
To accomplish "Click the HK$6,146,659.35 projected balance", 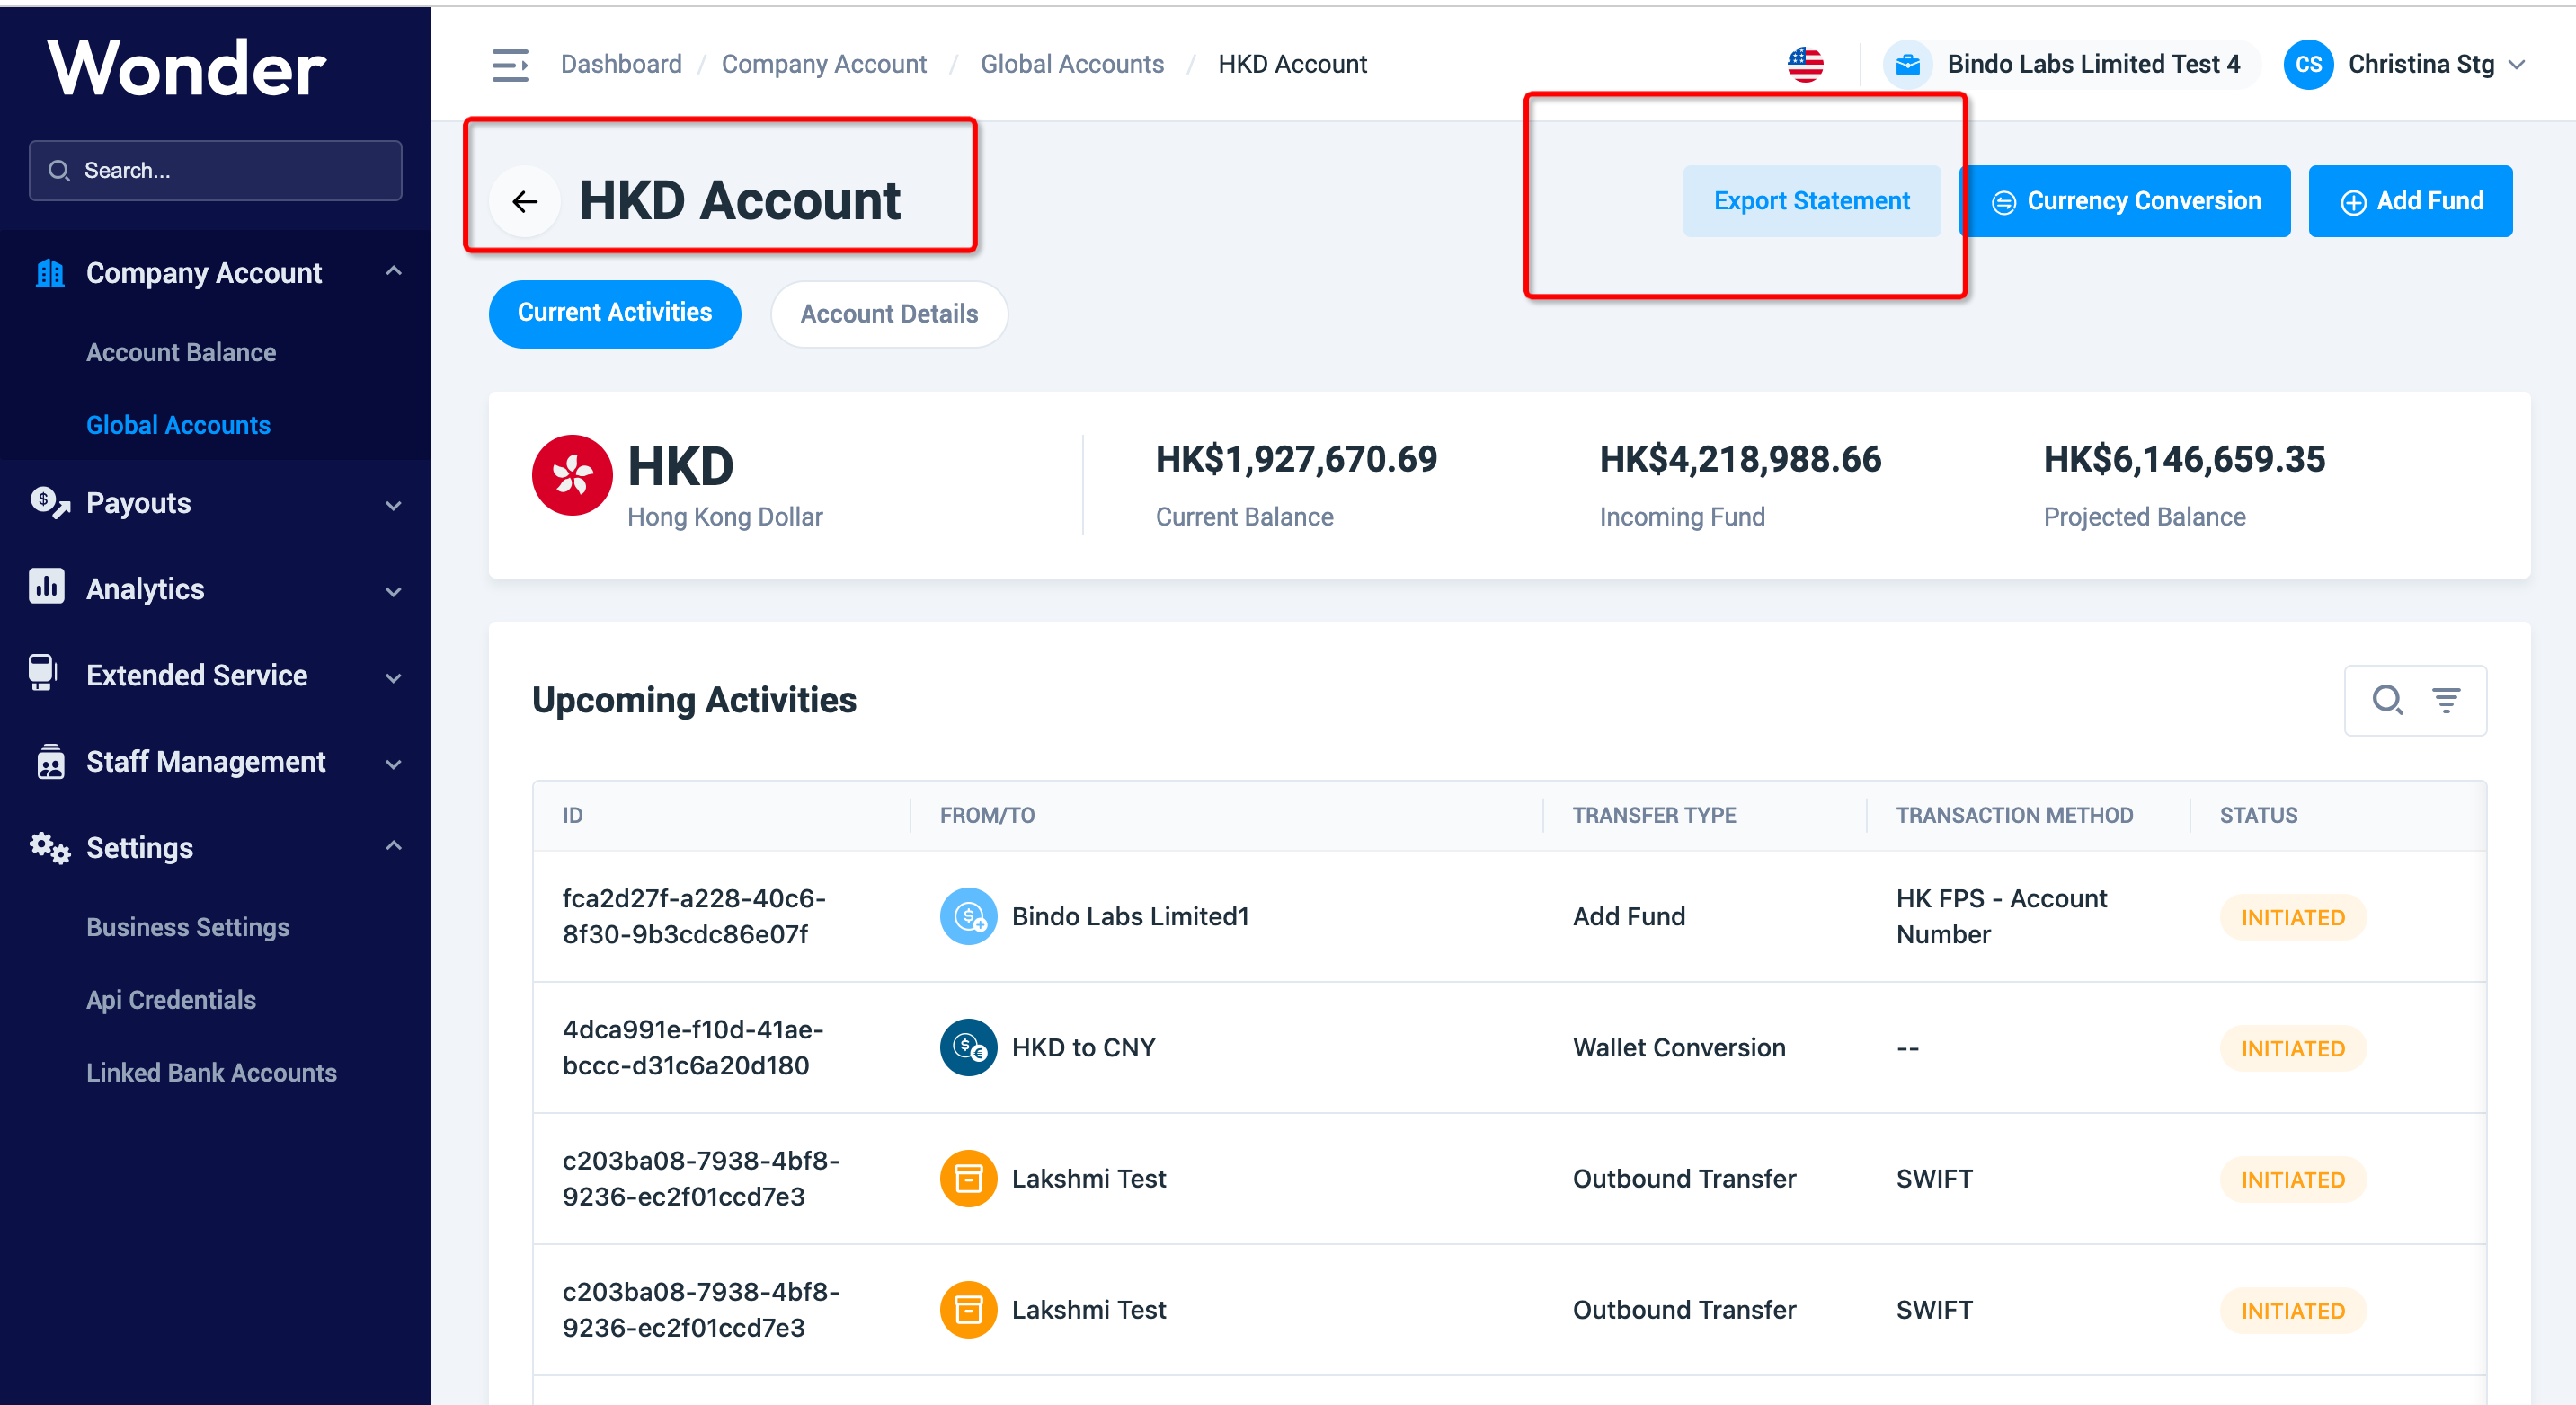I will pos(2184,460).
